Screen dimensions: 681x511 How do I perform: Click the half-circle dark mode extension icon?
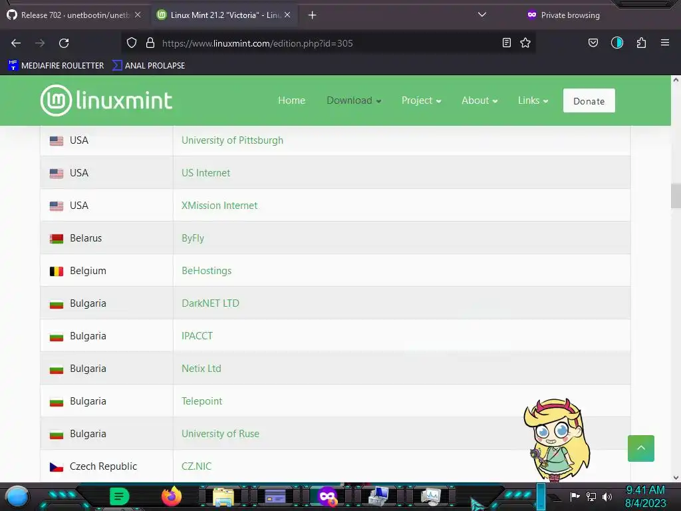pyautogui.click(x=617, y=43)
